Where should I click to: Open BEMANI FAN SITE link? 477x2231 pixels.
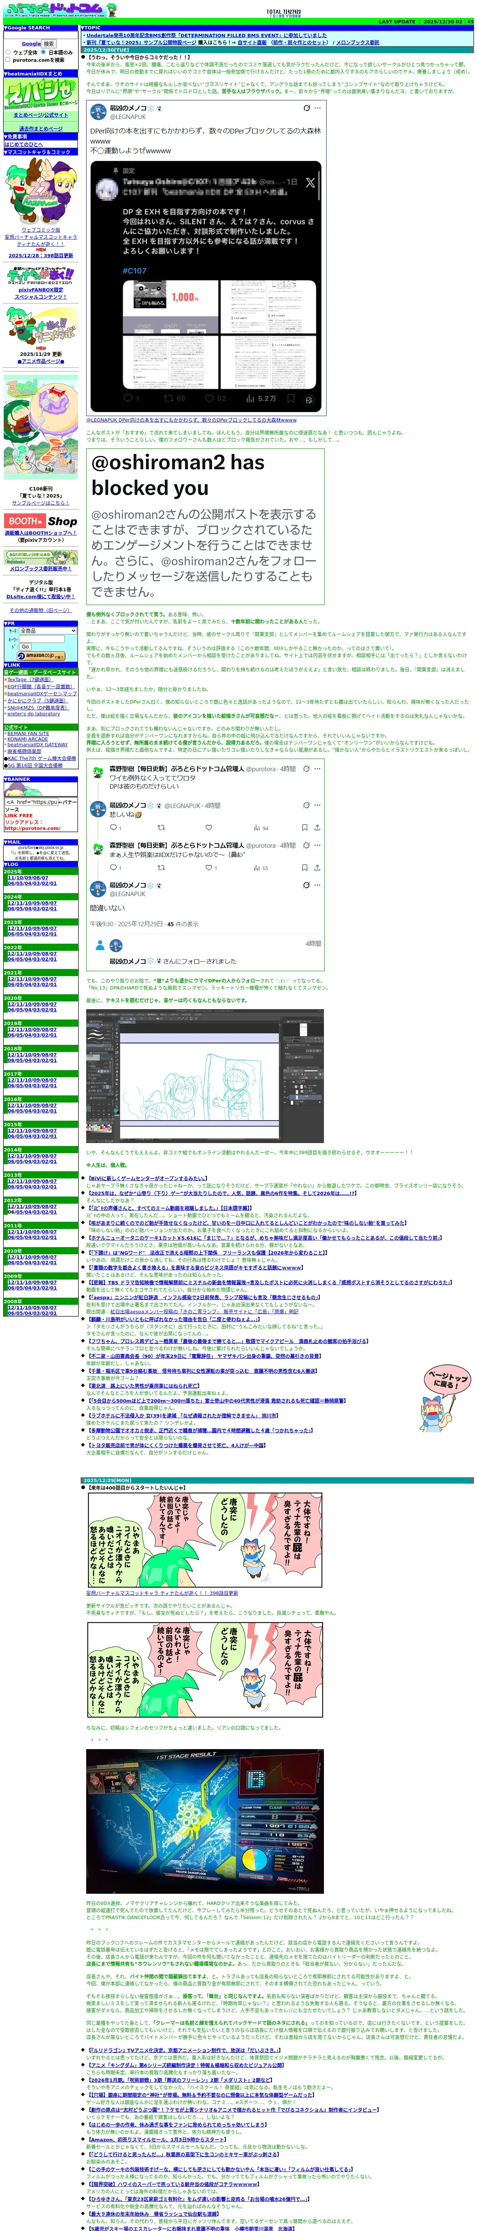point(29,734)
